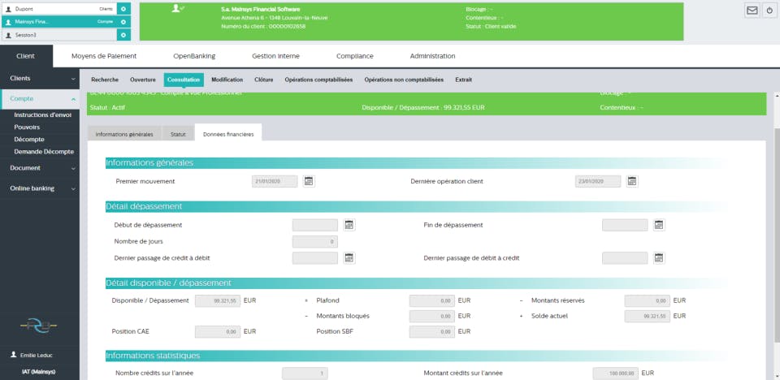The image size is (780, 380).
Task: Open calendar picker for Premier mouvement
Action: tap(309, 182)
